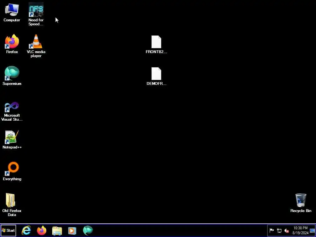This screenshot has width=316, height=237.
Task: Select the Old Firefox Data folder
Action: [x=12, y=205]
